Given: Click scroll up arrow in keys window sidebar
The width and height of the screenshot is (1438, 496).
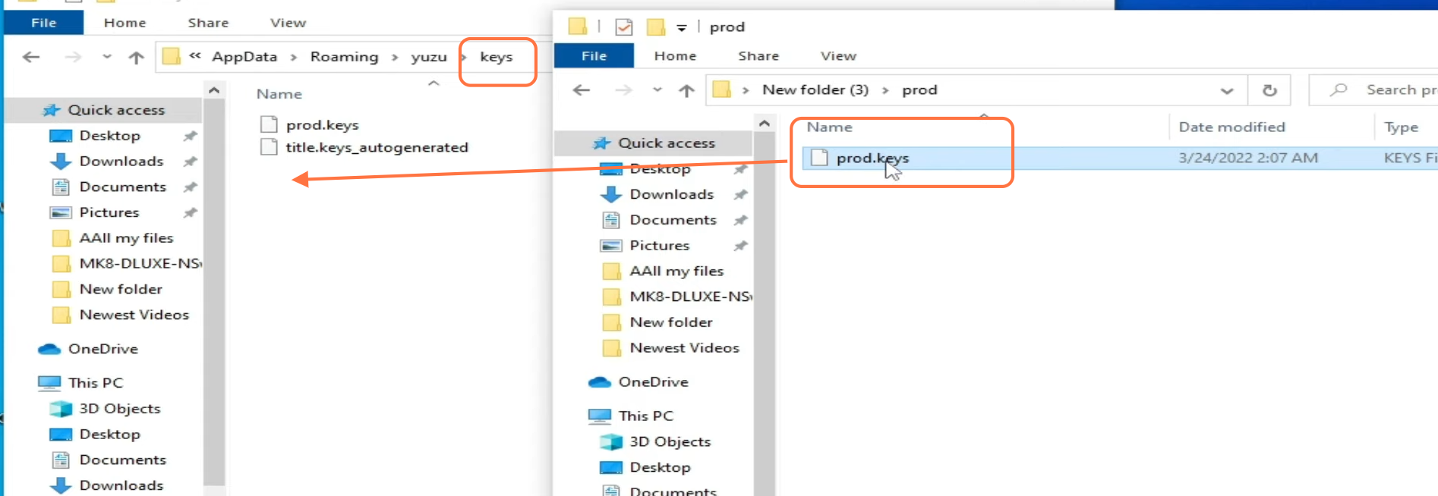Looking at the screenshot, I should (x=214, y=91).
